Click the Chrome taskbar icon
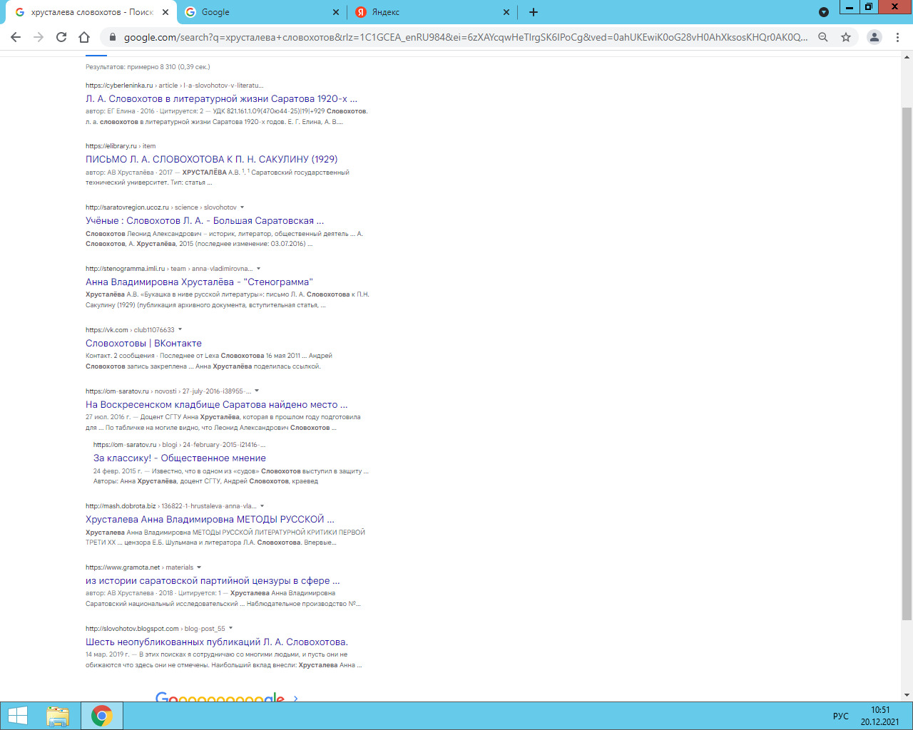This screenshot has height=730, width=913. coord(102,716)
